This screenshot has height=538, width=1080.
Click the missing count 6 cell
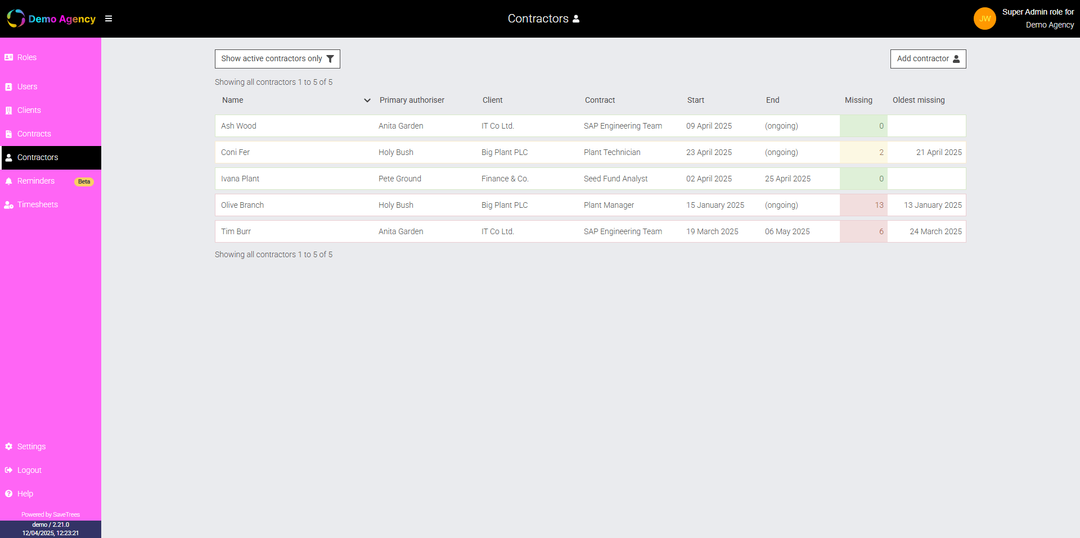(863, 231)
